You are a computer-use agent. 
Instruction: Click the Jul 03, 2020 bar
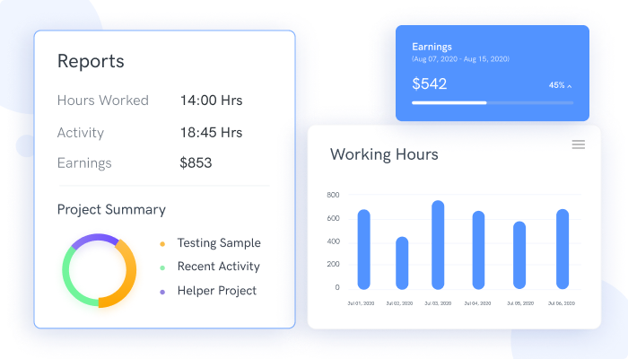pyautogui.click(x=438, y=245)
